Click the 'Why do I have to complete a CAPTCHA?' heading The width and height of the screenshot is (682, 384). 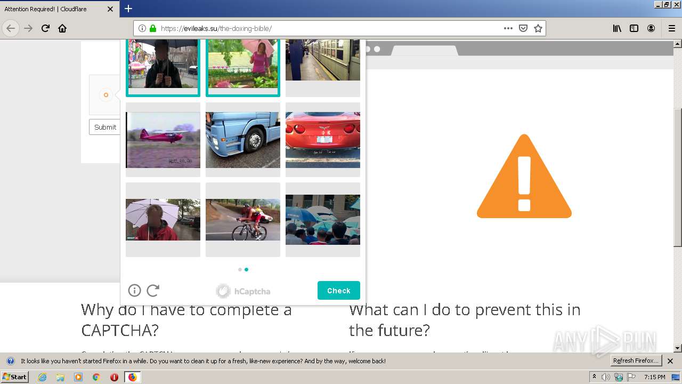point(186,319)
